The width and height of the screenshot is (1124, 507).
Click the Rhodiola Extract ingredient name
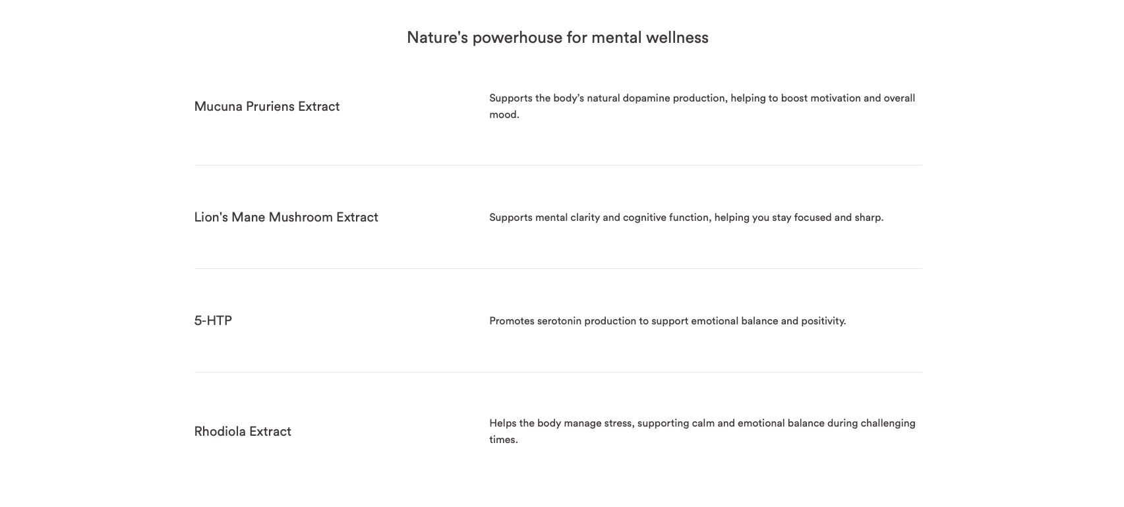[242, 431]
